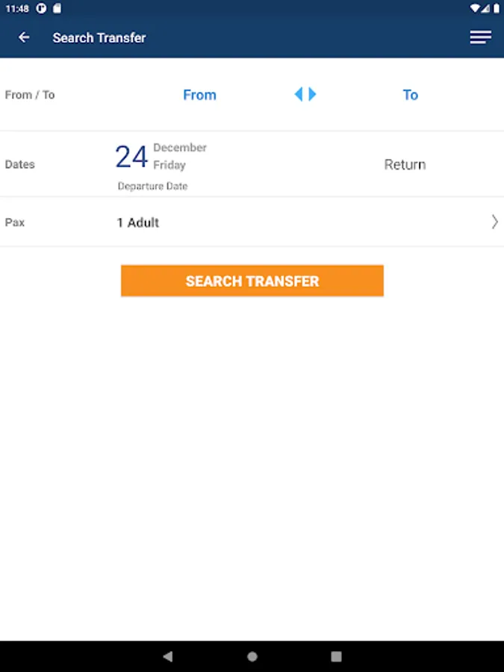Tap the circular P notification icon

(x=41, y=8)
